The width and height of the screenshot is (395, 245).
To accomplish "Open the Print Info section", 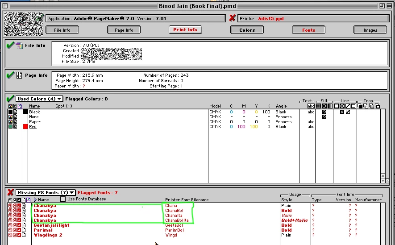I will coord(185,30).
